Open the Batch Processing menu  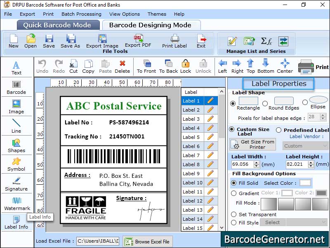coord(81,14)
